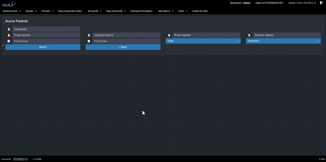
Task: Click the calendar icon beside Fecha inicial
Action: (9, 41)
